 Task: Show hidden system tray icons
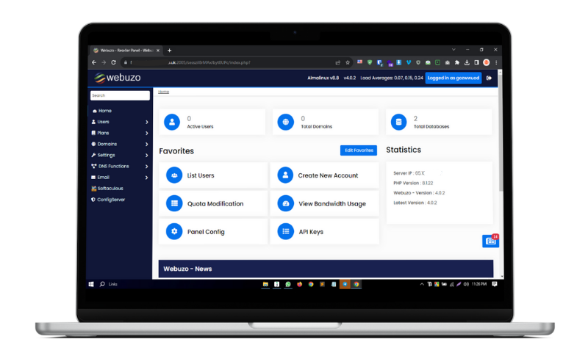click(x=422, y=284)
